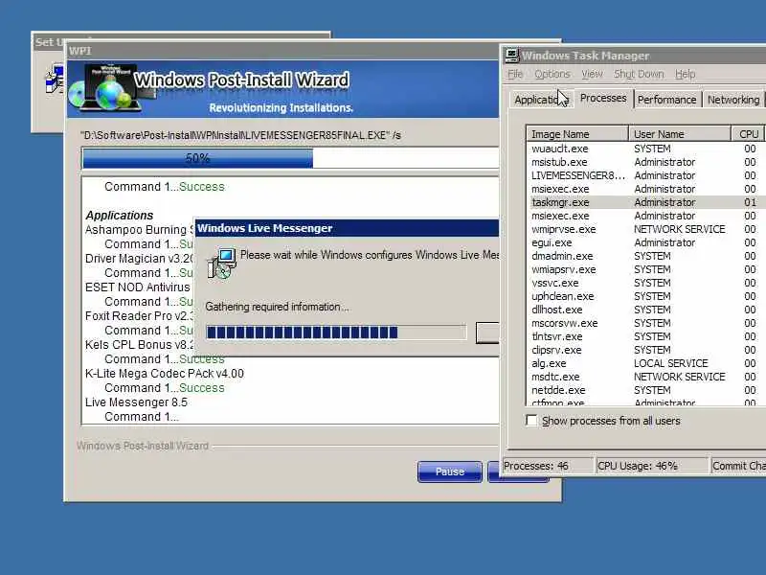Click the Live Messenger 8.5 entry in WPI

tap(136, 402)
